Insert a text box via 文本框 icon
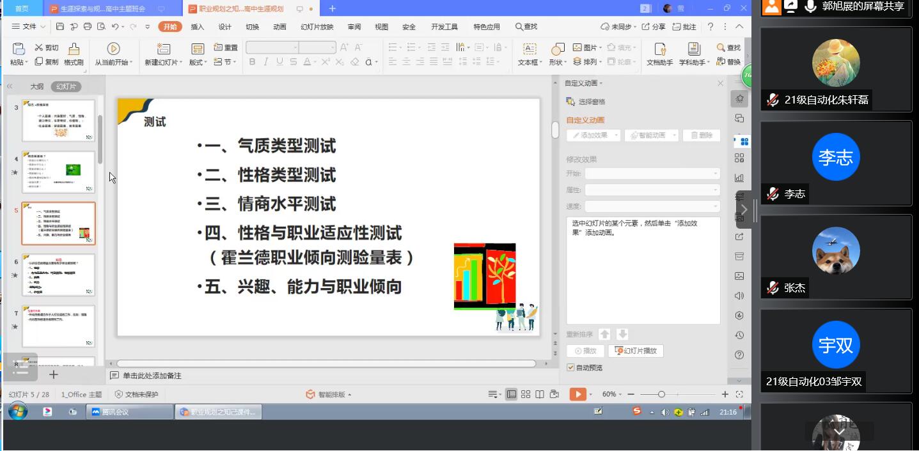Screen dimensions: 919x451 [x=530, y=49]
